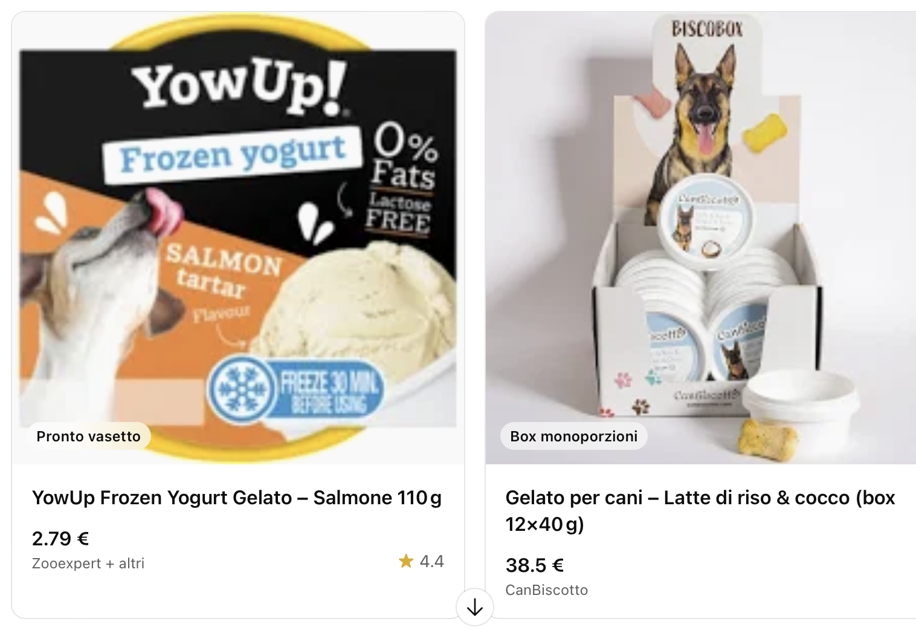Viewport: 916px width, 630px height.
Task: Click the 'Box monoporzioni' badge
Action: click(x=574, y=437)
